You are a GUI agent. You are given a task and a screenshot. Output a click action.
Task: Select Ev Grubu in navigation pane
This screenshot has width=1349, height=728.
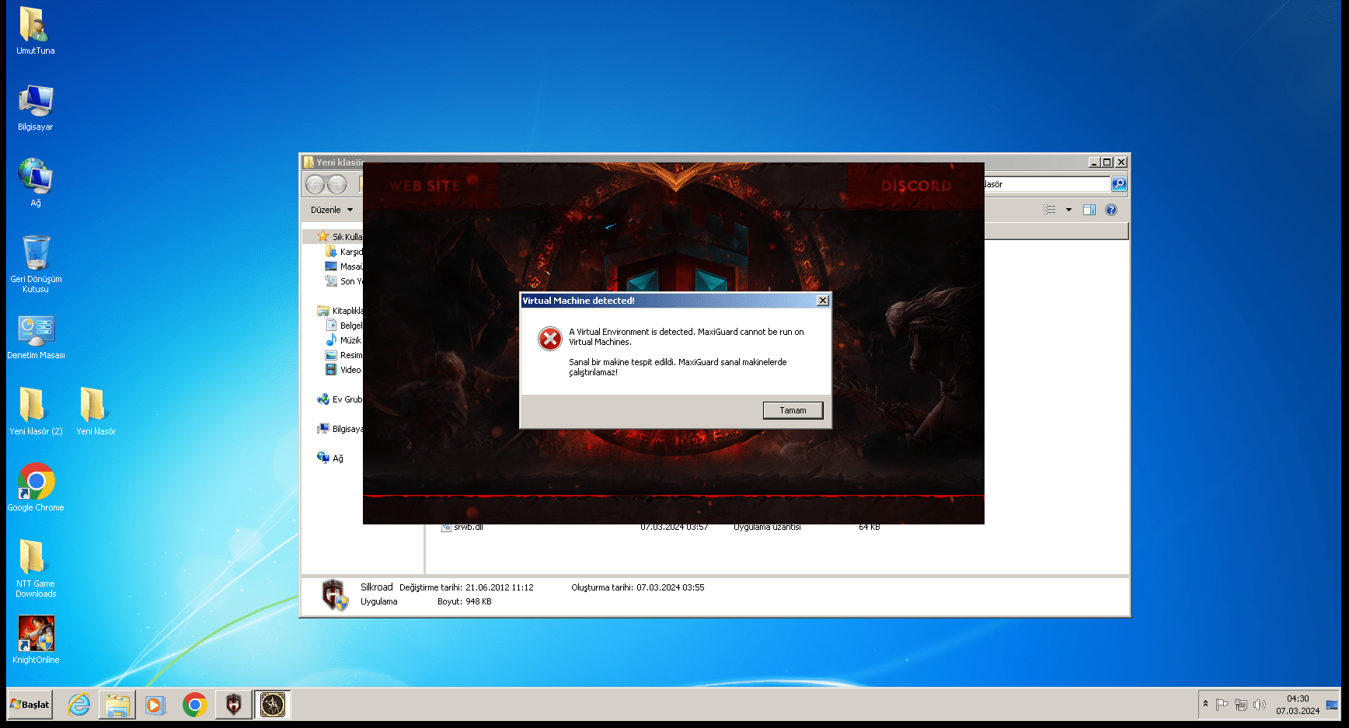pos(340,399)
